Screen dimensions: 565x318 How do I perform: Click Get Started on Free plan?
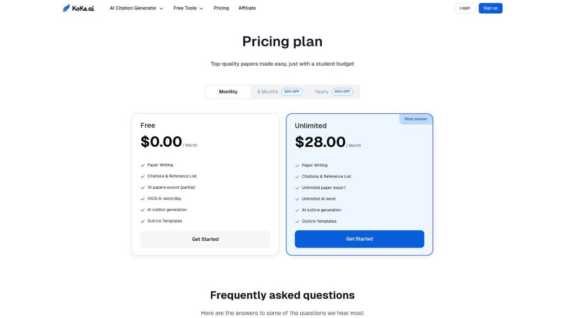pos(205,239)
